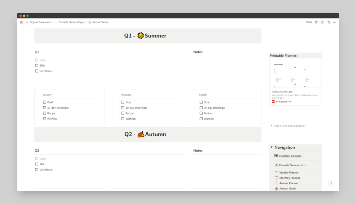Click the February month heading

tap(126, 95)
